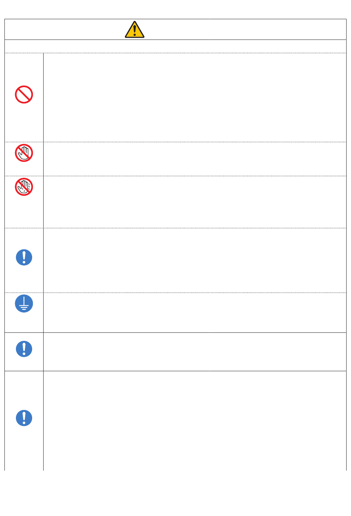Select the no-wet-hands prohibition icon
The image size is (351, 516).
24,187
